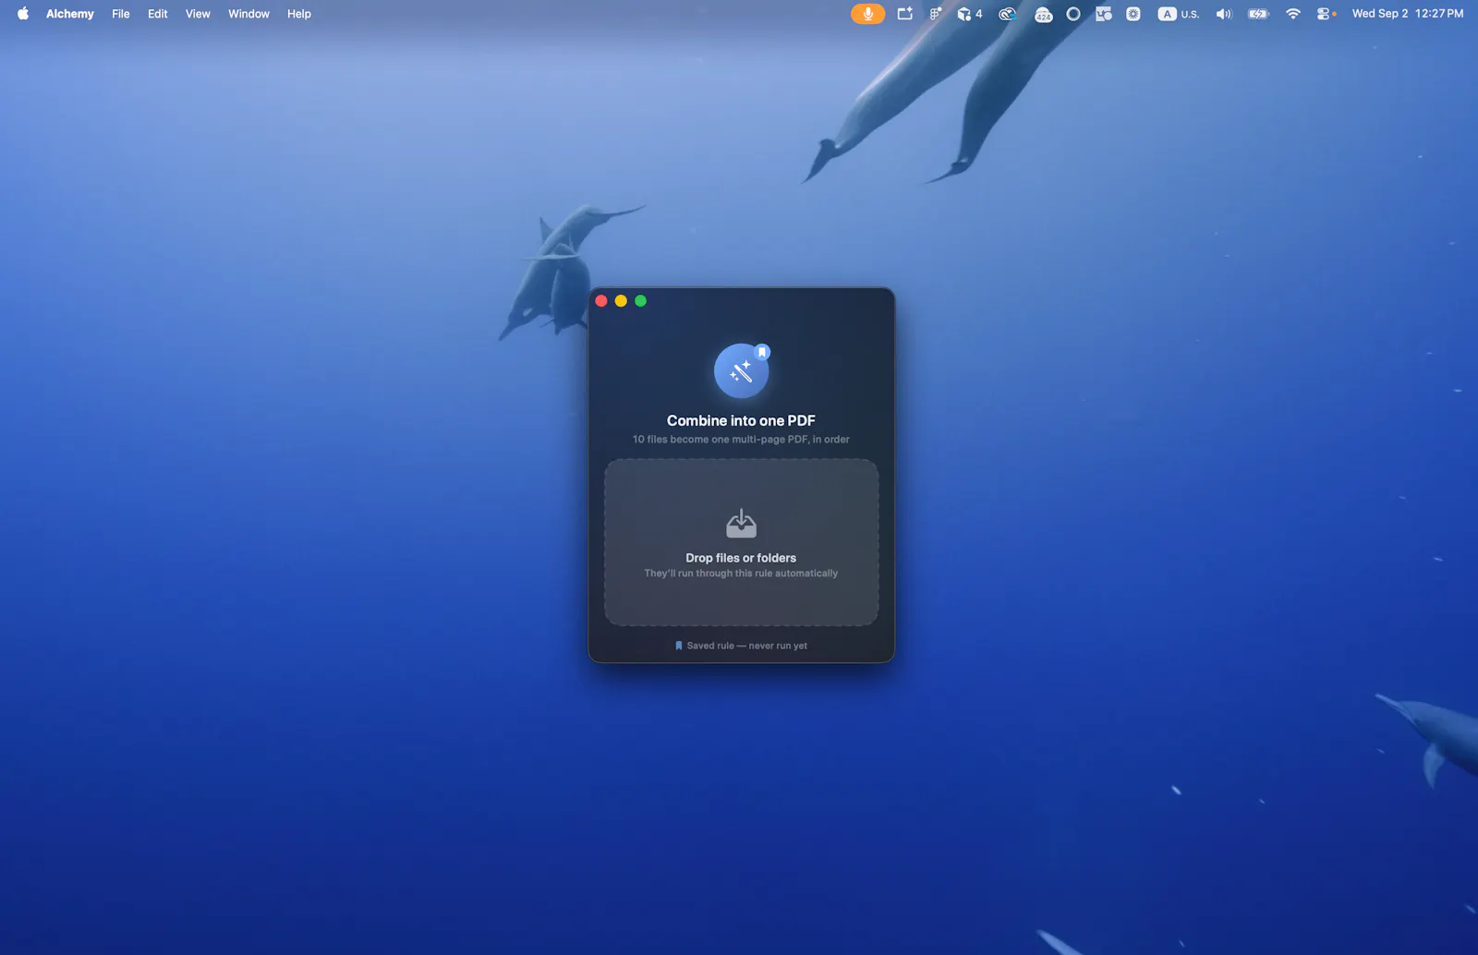Screen dimensions: 1478x955
Task: Open the File menu
Action: pyautogui.click(x=121, y=14)
